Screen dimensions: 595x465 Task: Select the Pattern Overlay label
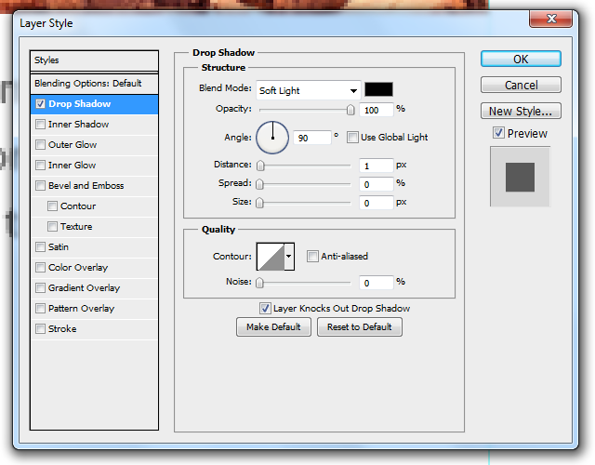[81, 308]
